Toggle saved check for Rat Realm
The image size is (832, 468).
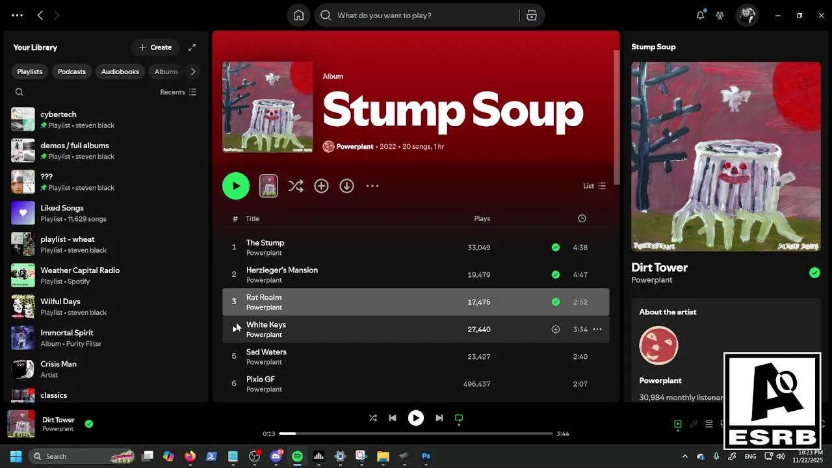point(556,302)
